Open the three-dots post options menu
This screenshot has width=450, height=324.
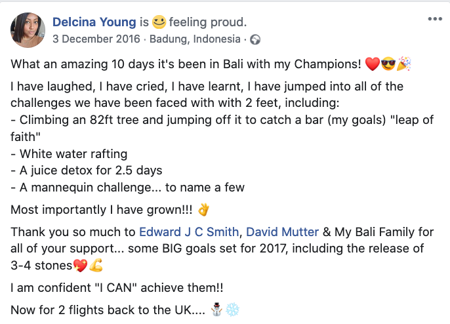point(434,19)
